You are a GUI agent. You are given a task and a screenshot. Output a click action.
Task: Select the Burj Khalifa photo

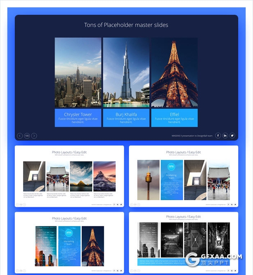tap(126, 73)
